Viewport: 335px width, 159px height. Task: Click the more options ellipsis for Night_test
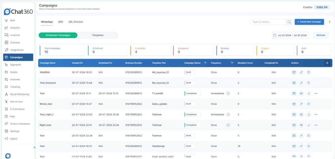tap(316, 125)
